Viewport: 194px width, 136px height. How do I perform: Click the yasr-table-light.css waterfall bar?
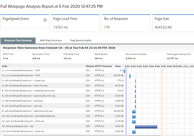click(134, 117)
